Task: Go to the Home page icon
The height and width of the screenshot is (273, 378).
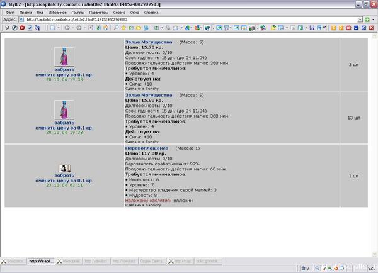Action: (106, 28)
